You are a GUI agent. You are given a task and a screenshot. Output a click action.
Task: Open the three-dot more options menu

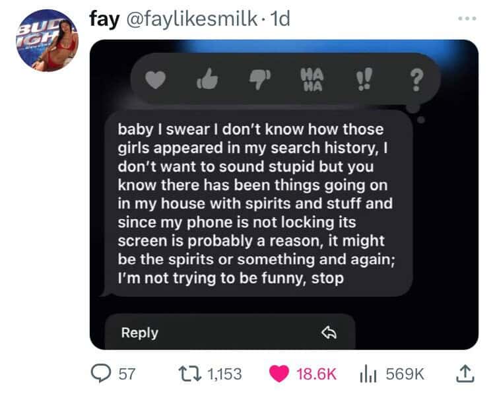point(467,18)
